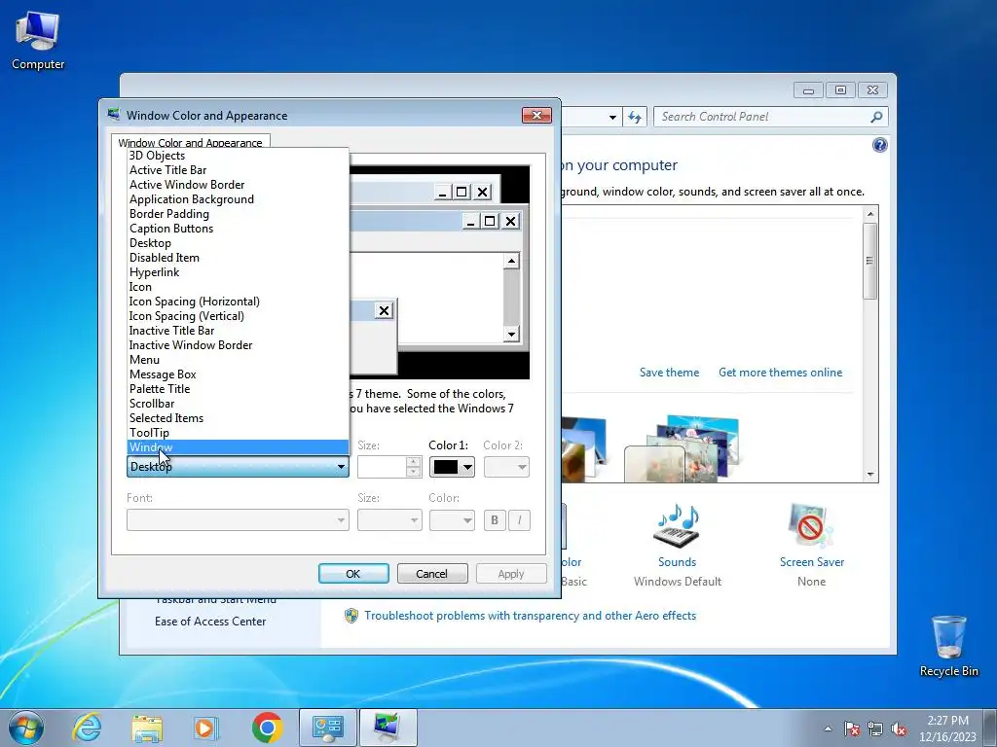The image size is (997, 747).
Task: Choose Active Window Border in the list
Action: (x=238, y=185)
